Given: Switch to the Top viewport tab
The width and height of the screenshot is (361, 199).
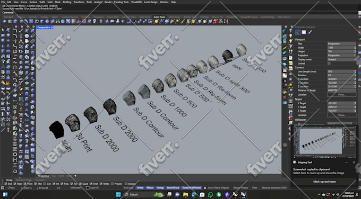Looking at the screenshot, I should [54, 176].
